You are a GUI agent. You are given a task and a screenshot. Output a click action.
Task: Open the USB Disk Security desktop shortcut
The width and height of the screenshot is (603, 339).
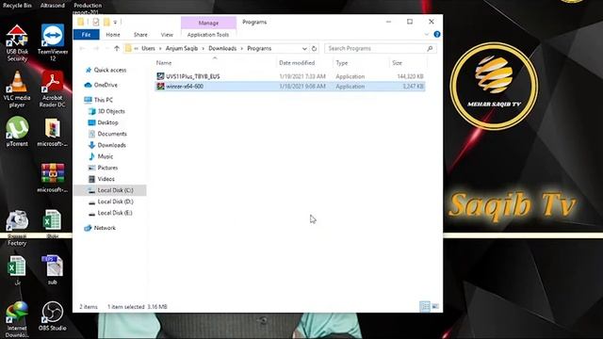pos(17,43)
